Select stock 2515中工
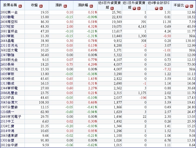Screen dimensions: 196x148 click(x=7, y=121)
